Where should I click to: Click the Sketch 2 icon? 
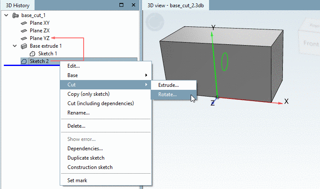click(24, 61)
